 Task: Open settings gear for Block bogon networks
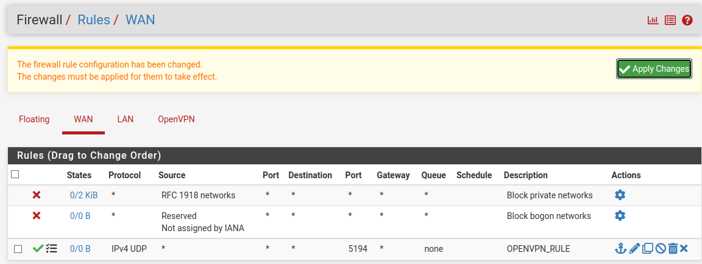pos(620,216)
